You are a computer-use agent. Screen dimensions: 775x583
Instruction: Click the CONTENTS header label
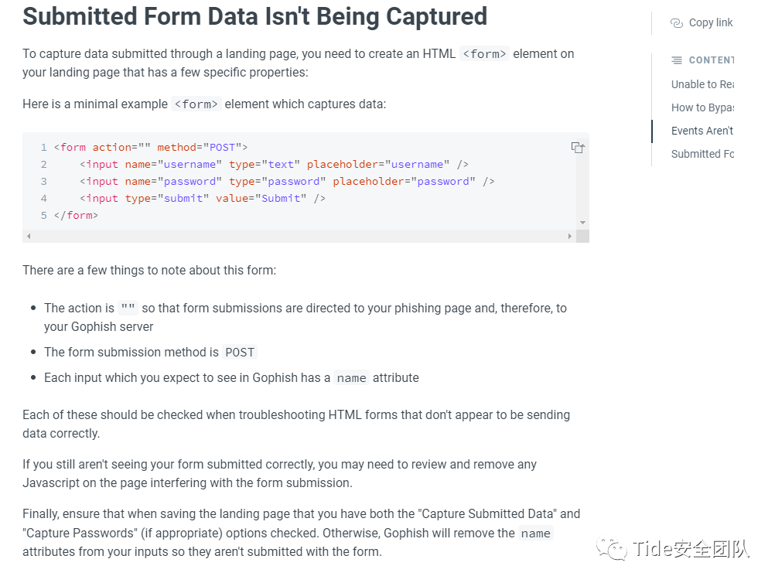coord(712,60)
